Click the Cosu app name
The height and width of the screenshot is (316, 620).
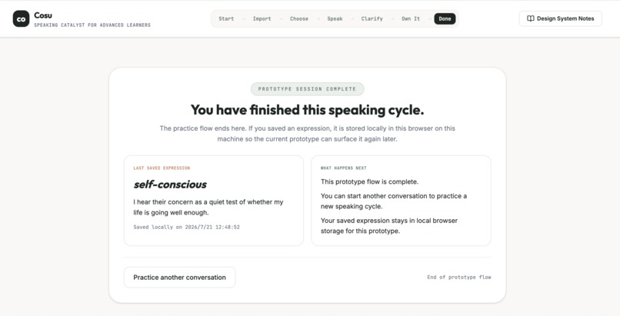pos(43,15)
